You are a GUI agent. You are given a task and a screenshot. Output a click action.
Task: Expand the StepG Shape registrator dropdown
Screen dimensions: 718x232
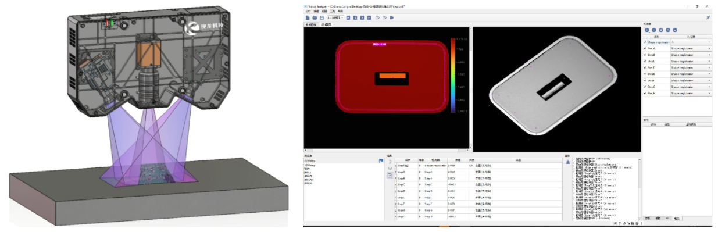pyautogui.click(x=691, y=87)
